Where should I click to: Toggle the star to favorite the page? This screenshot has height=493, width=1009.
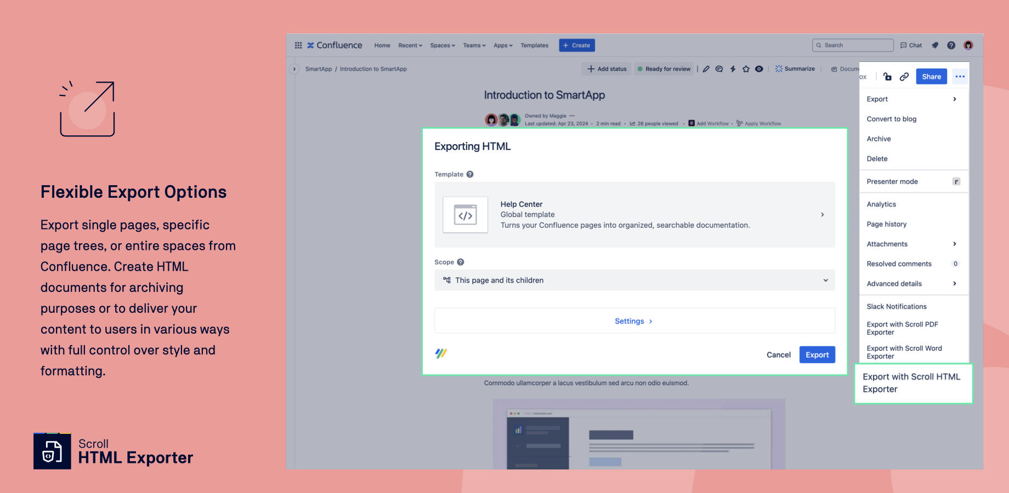tap(746, 69)
